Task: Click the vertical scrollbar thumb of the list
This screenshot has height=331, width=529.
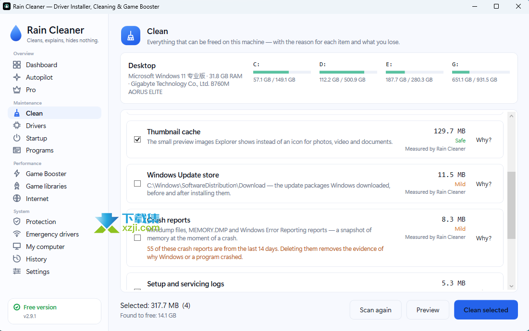Action: [x=511, y=205]
